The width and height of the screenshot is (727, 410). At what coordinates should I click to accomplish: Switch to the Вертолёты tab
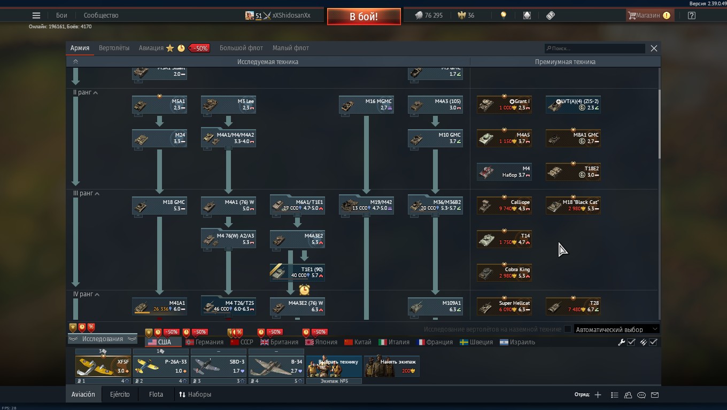point(114,48)
